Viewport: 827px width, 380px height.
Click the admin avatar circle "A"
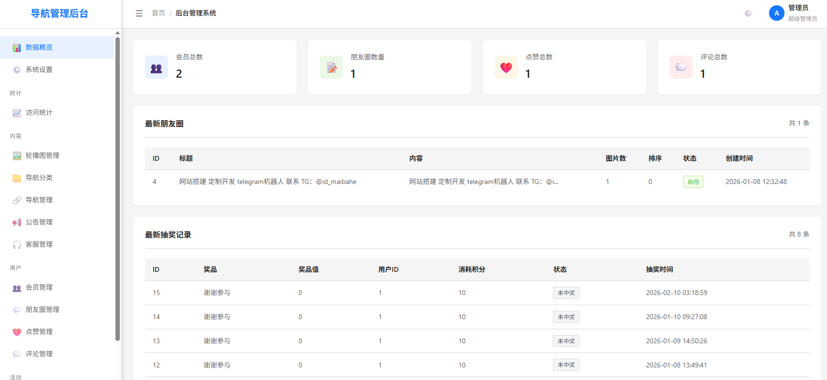click(x=777, y=13)
